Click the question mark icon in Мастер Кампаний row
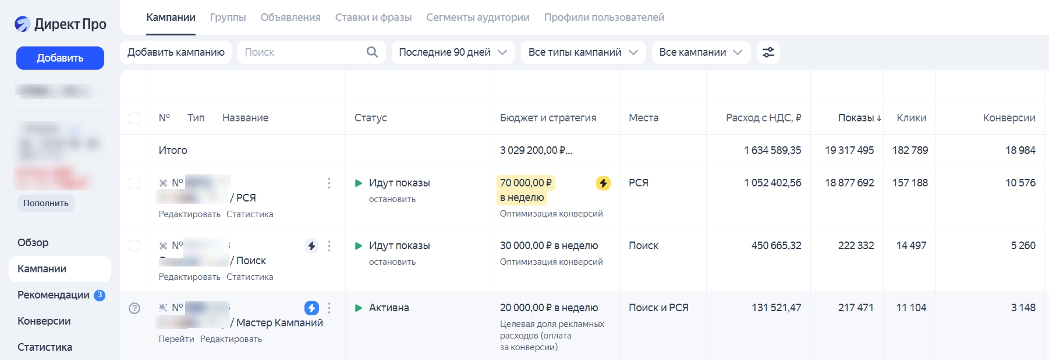Screen dimensions: 1049x360 pyautogui.click(x=134, y=308)
